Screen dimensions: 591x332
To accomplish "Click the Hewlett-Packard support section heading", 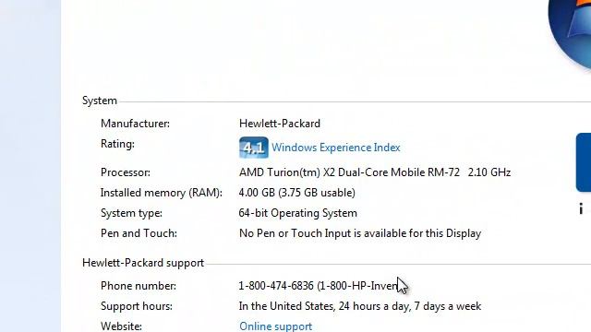I will [143, 263].
